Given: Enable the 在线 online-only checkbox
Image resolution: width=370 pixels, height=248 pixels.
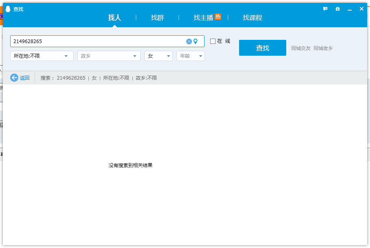Looking at the screenshot, I should (213, 41).
